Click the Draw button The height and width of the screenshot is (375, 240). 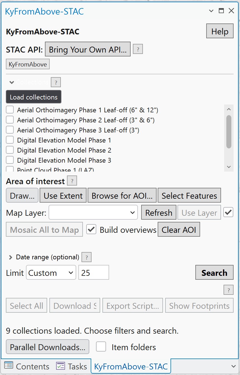click(22, 196)
